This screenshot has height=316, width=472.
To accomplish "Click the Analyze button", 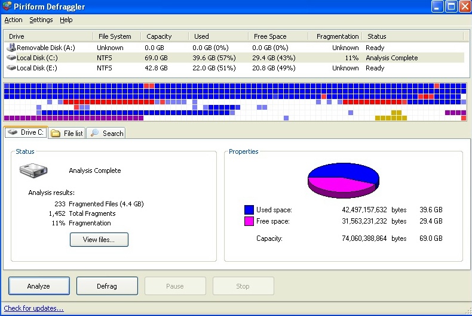I will tap(39, 286).
